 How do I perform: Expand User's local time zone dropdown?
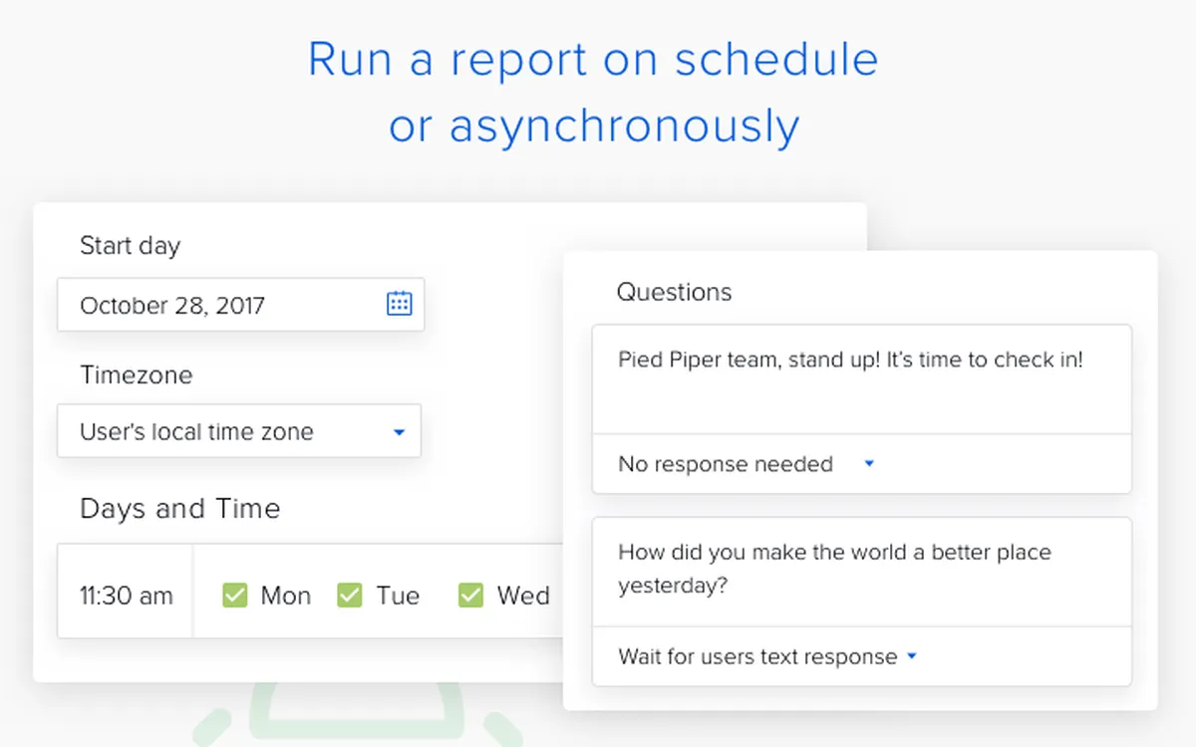[239, 431]
